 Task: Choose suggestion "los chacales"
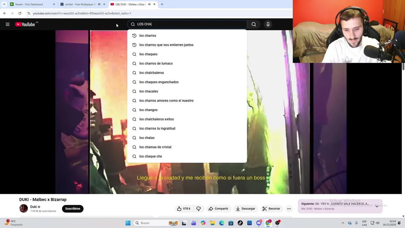pyautogui.click(x=187, y=91)
